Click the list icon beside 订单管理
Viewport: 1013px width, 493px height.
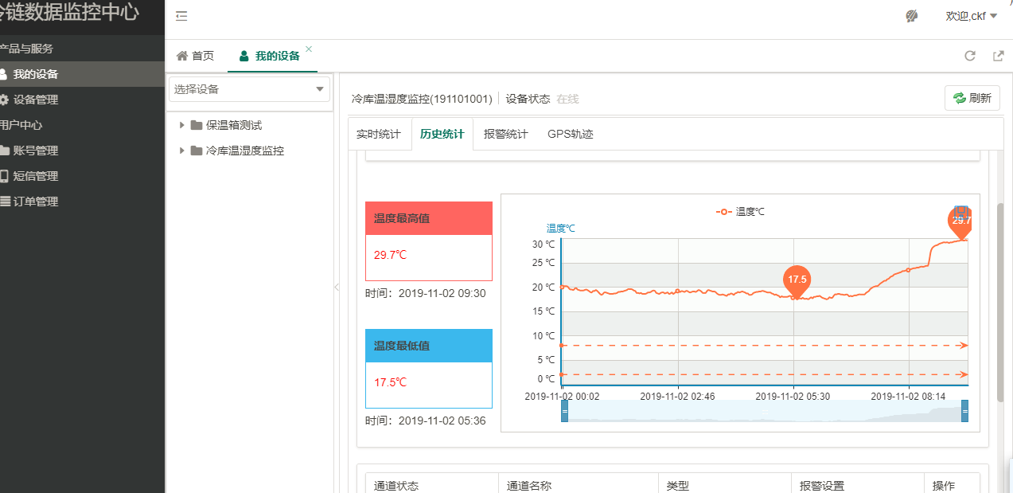[5, 202]
